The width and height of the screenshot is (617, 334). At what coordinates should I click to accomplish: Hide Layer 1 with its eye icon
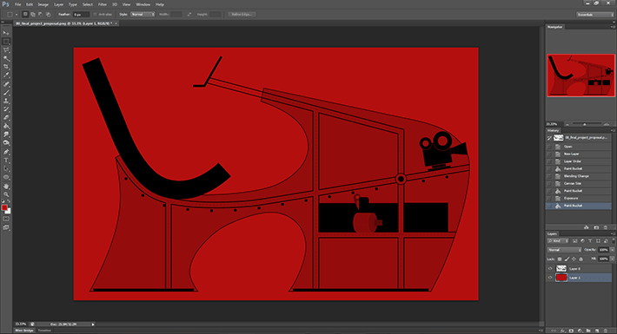coord(550,278)
